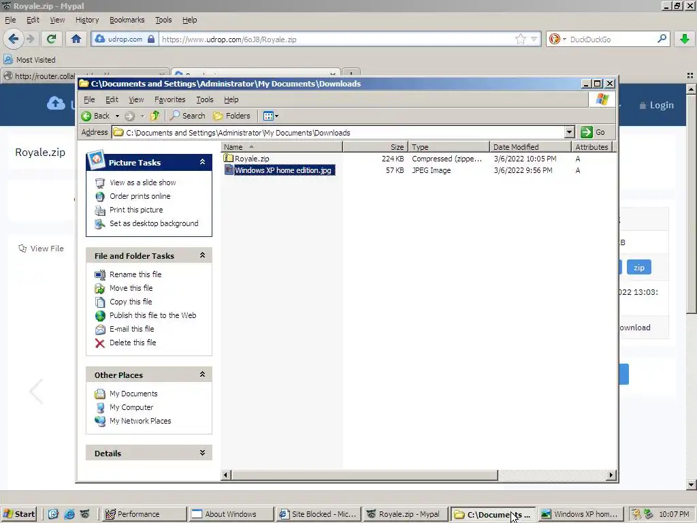Launch Internet Explorer from Quick Launch
The height and width of the screenshot is (523, 697).
[x=69, y=514]
